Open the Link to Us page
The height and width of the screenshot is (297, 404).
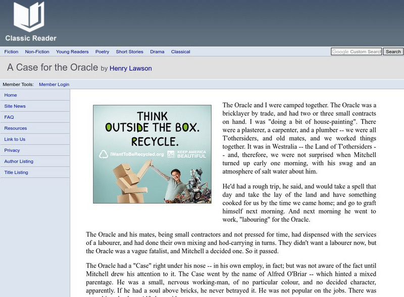(15, 139)
